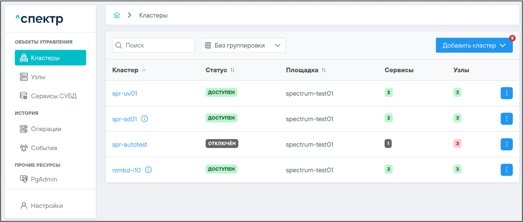The image size is (523, 222).
Task: Click info icon beside rzmbd-i10
Action: [148, 170]
